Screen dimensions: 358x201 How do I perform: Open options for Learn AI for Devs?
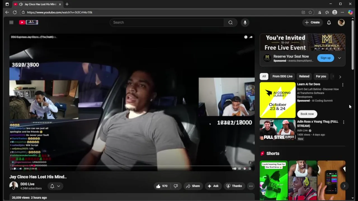tap(343, 85)
